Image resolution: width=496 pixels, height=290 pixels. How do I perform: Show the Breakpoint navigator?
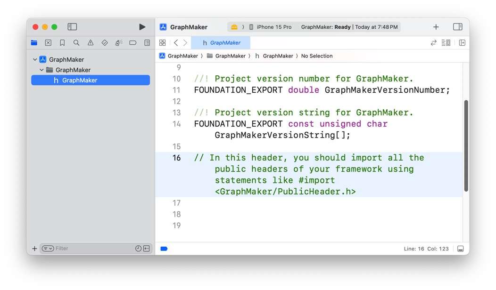coord(133,43)
